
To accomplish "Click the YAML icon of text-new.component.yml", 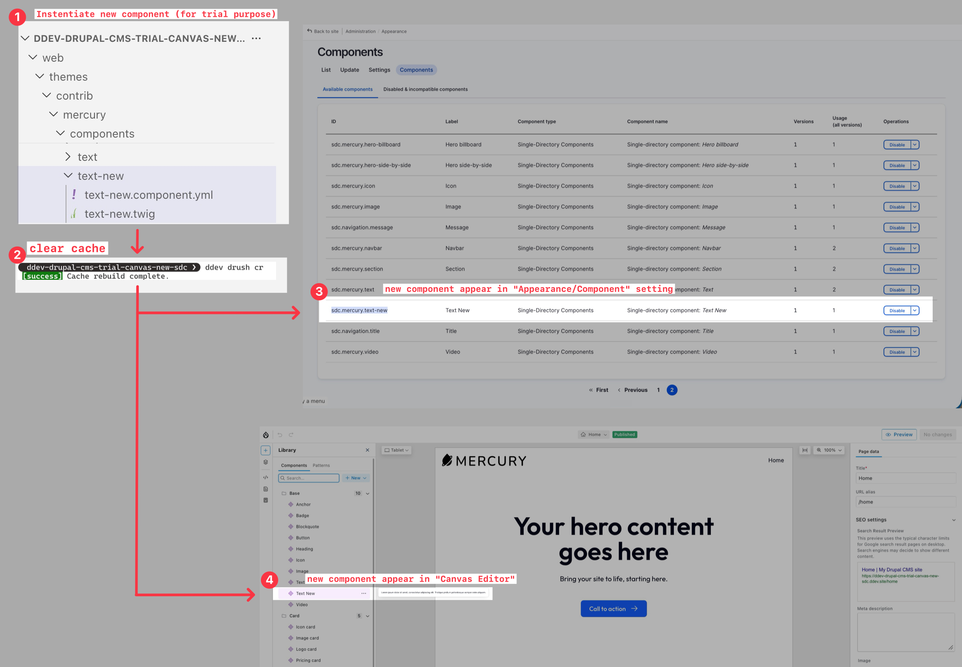I will [x=74, y=194].
